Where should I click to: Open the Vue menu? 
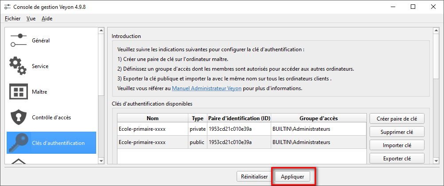click(x=31, y=19)
